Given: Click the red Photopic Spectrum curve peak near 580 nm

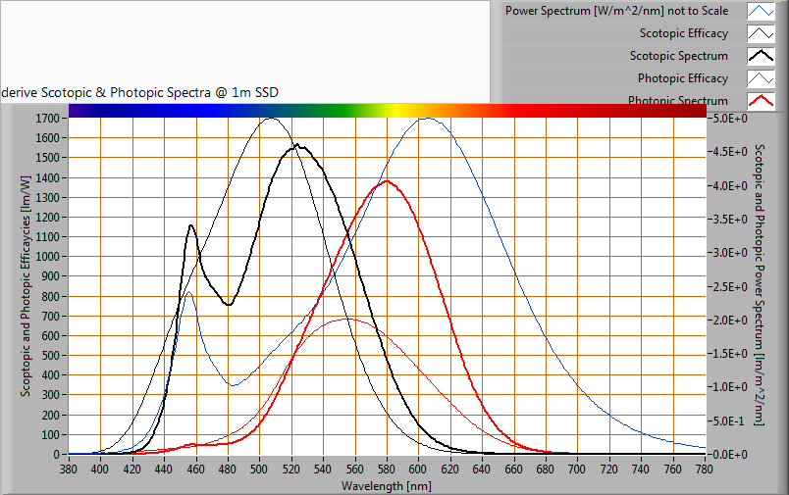Looking at the screenshot, I should [386, 181].
